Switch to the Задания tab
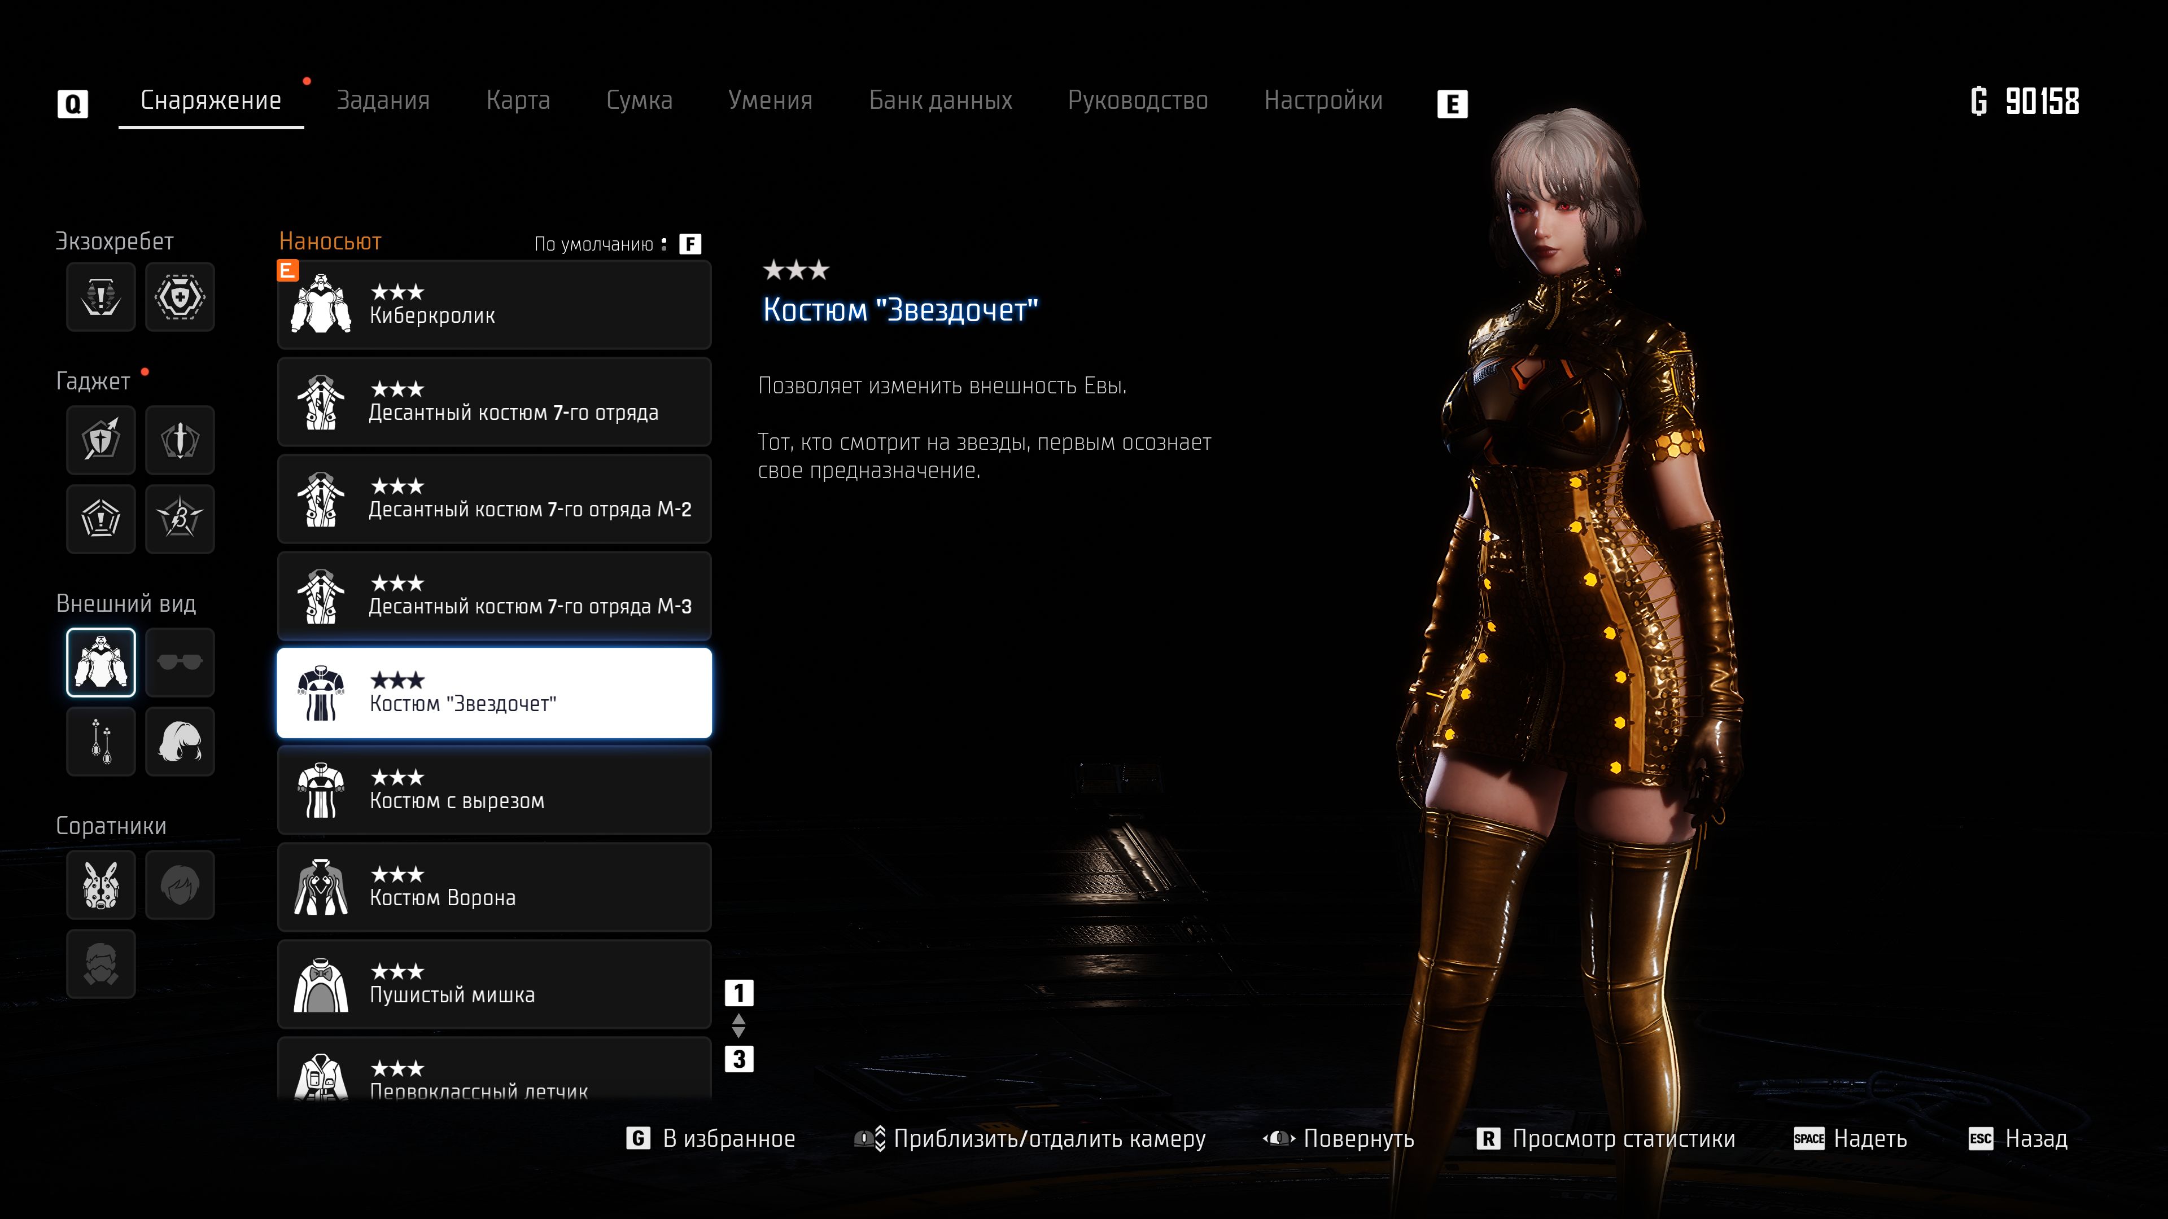This screenshot has width=2168, height=1219. click(x=383, y=100)
